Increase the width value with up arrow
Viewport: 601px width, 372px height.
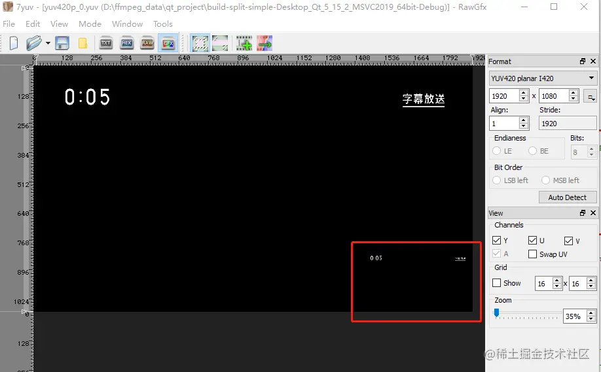[x=524, y=93]
